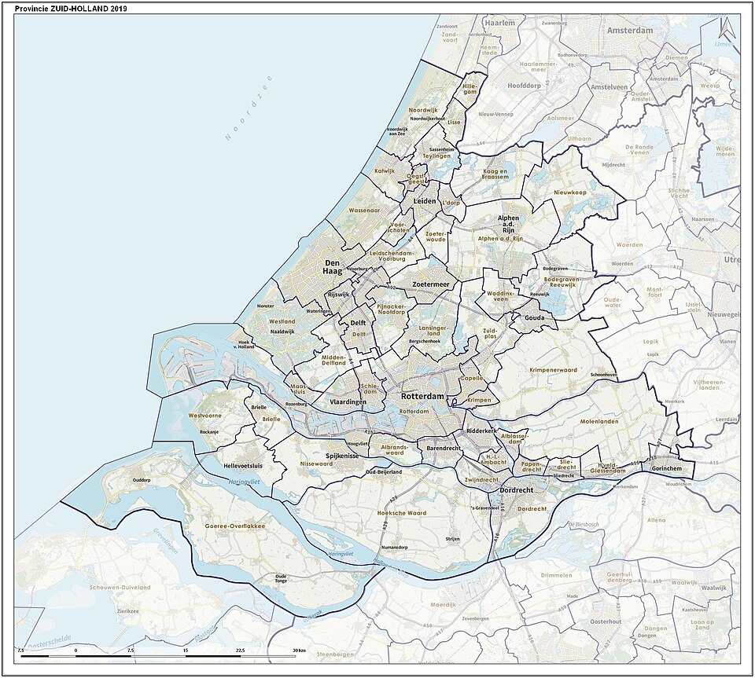Click the 'Gorinchem' city label
Viewport: 755px width, 678px height.
[x=667, y=468]
